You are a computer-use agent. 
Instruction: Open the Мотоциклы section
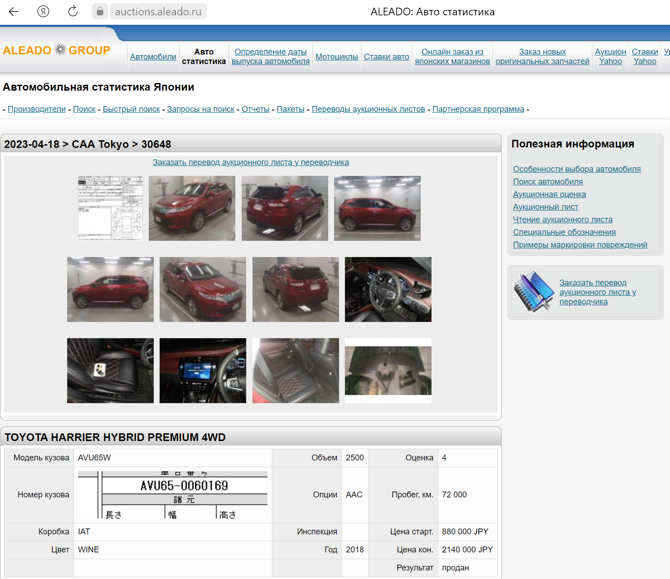coord(337,57)
